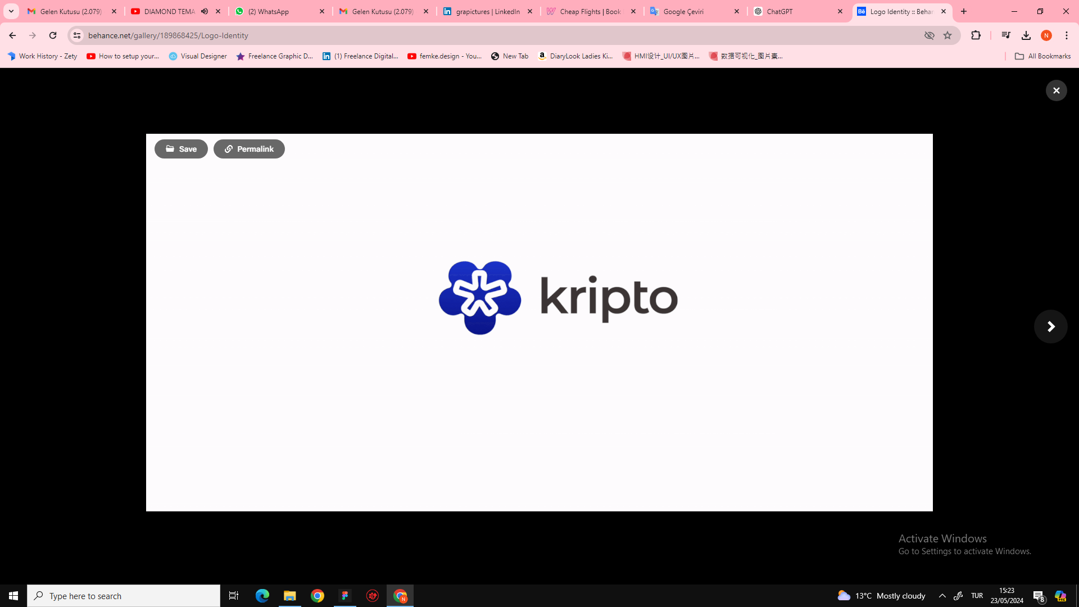Image resolution: width=1079 pixels, height=607 pixels.
Task: Close the Behance lightbox viewer
Action: (1056, 90)
